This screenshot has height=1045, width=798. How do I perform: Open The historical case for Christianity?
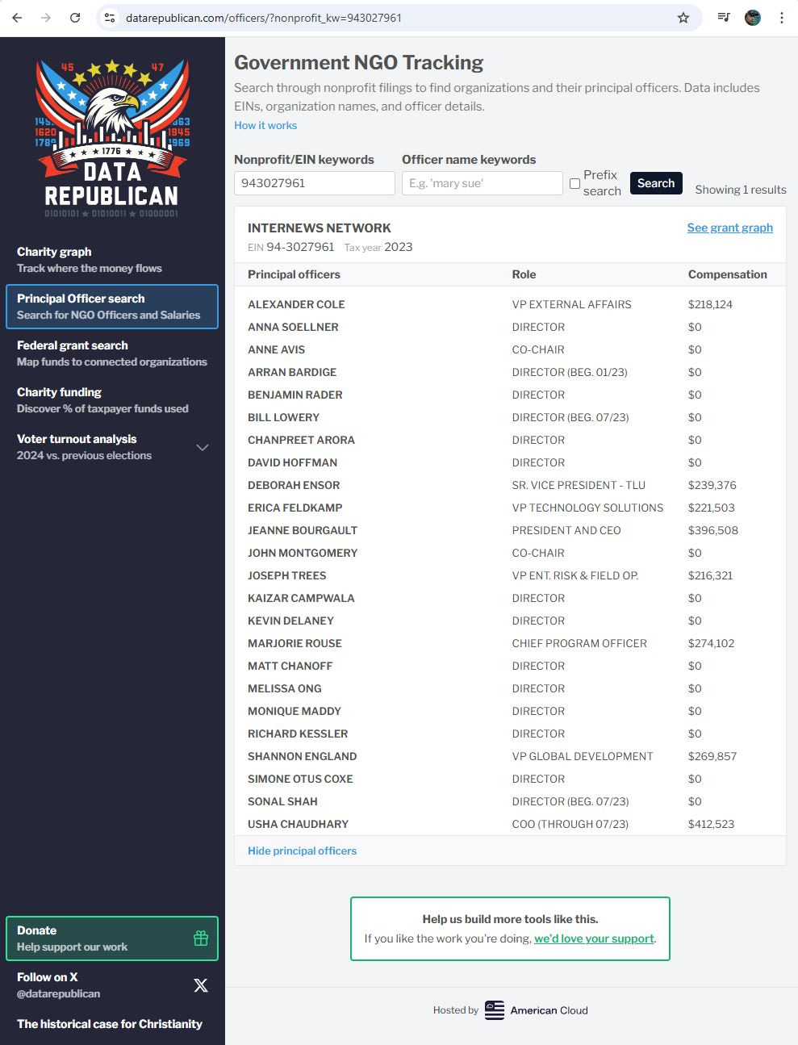point(110,1024)
